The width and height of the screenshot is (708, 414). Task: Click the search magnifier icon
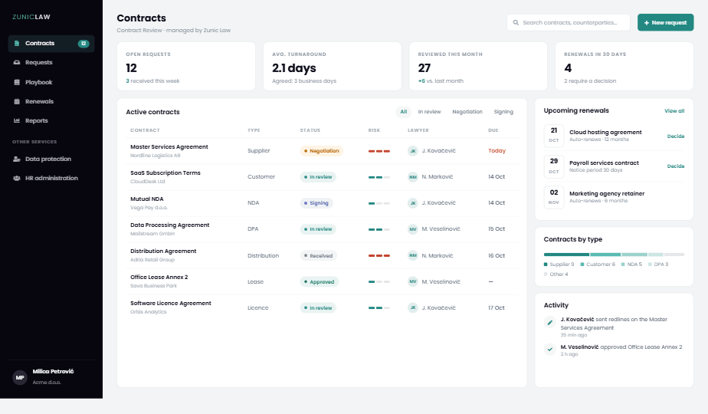(516, 22)
